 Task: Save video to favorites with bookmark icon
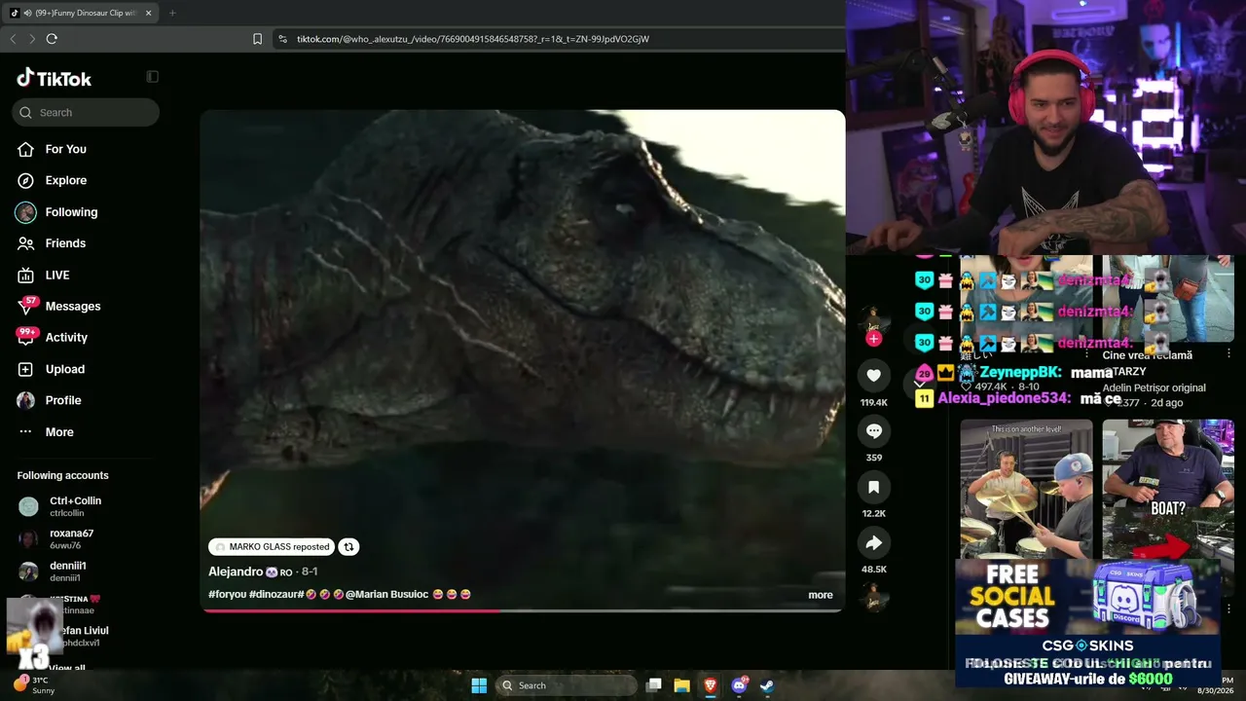point(873,487)
